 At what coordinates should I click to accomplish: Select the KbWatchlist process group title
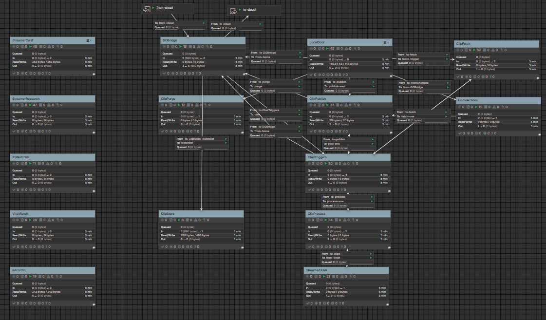[x=21, y=157]
